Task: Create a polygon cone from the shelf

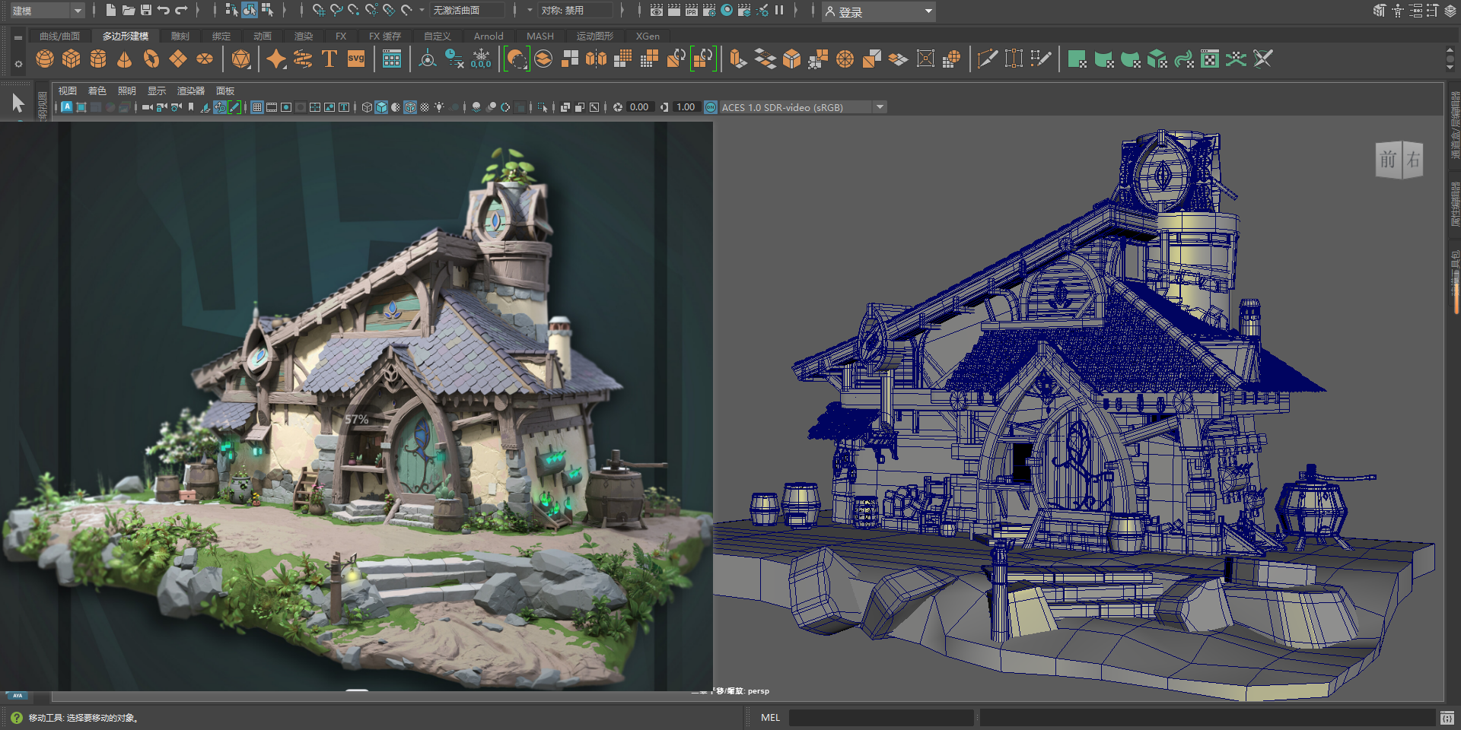Action: pos(125,59)
